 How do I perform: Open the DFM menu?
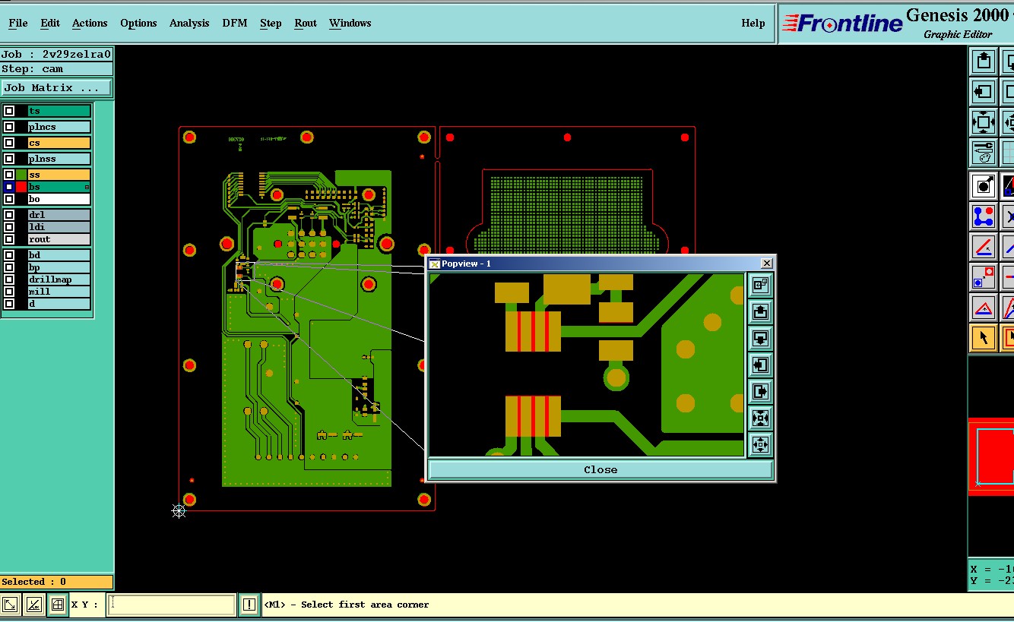[x=235, y=23]
